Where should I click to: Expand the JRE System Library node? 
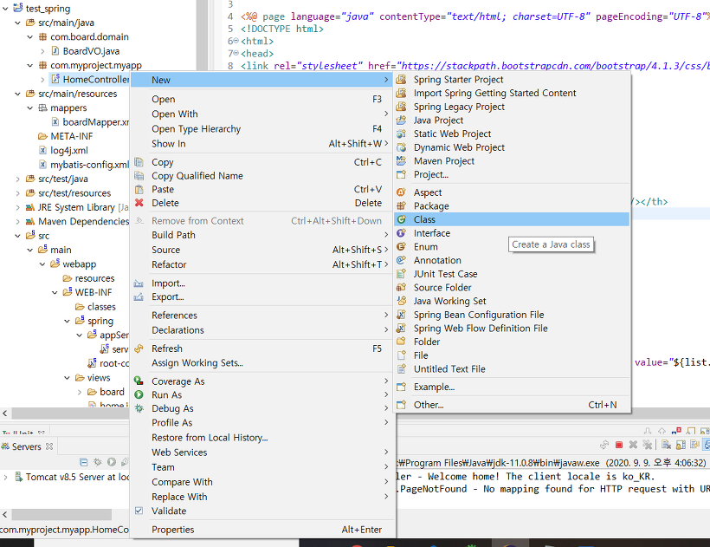tap(17, 207)
